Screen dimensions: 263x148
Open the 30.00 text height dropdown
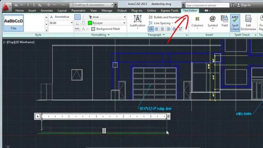(72, 23)
